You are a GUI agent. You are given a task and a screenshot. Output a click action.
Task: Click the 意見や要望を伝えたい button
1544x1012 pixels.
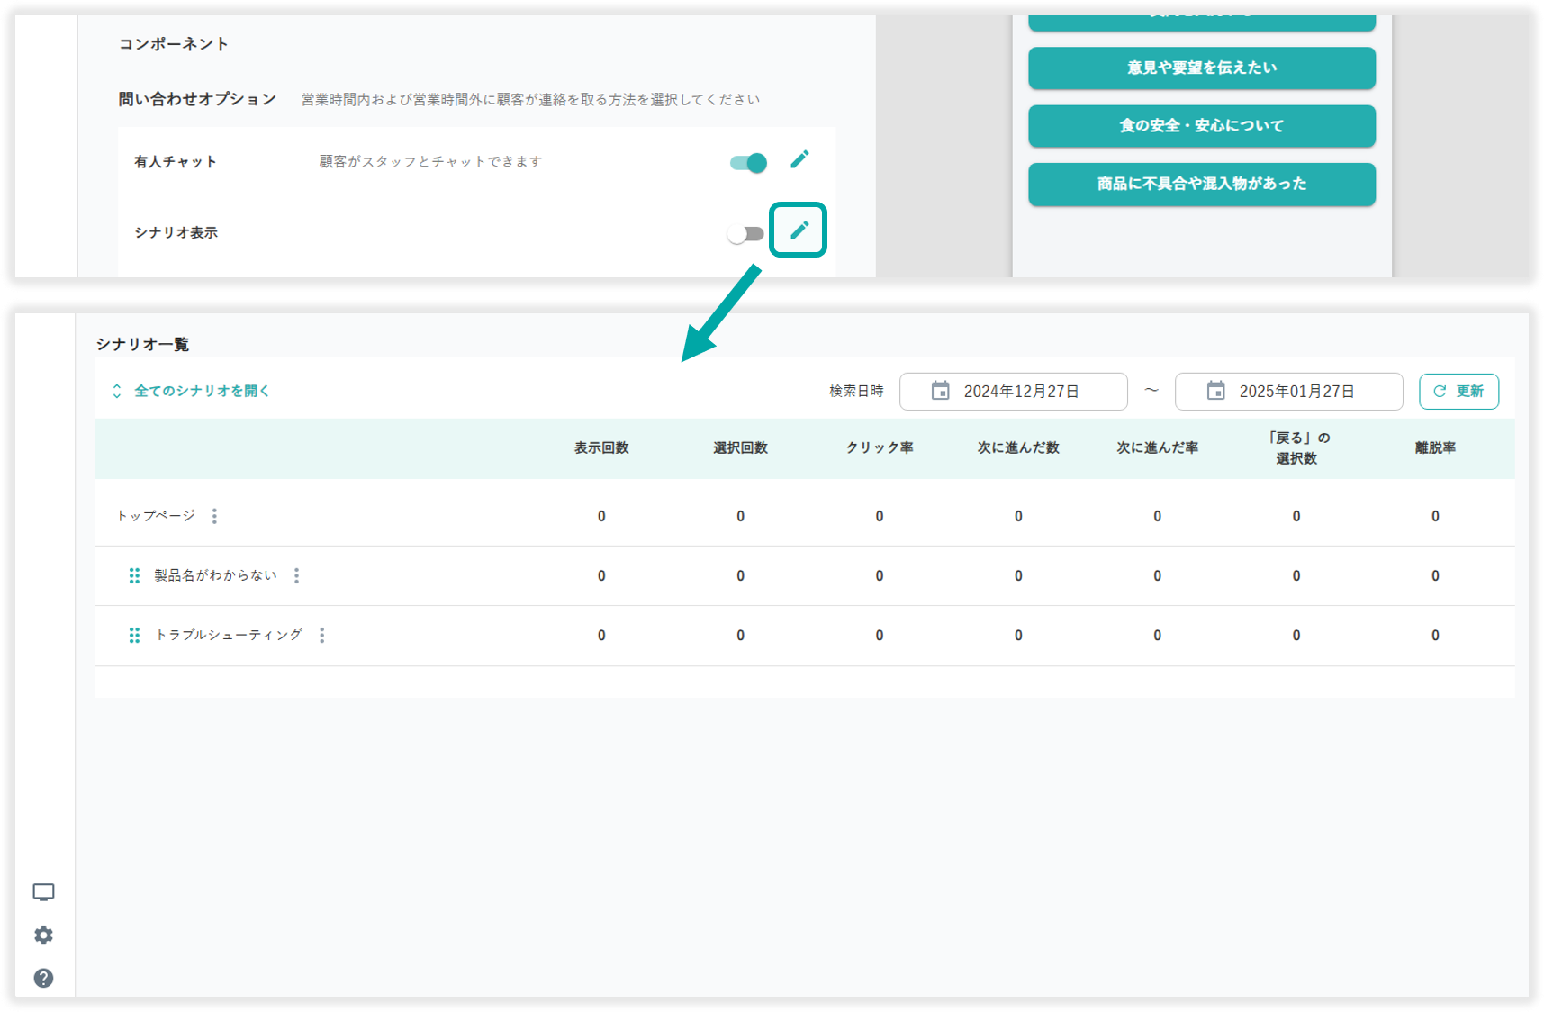(x=1202, y=68)
